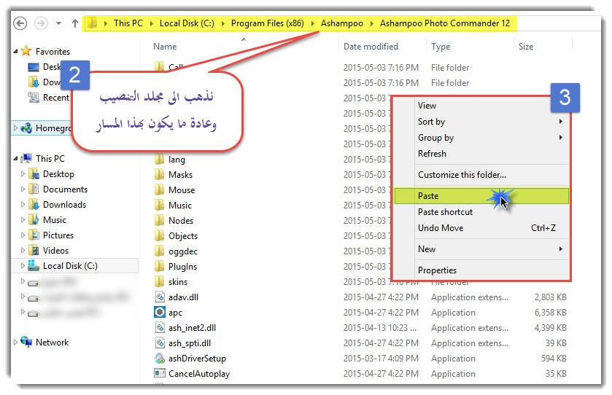Screen dimensions: 612x395
Task: Select 'This PC' in the address path
Action: [128, 23]
